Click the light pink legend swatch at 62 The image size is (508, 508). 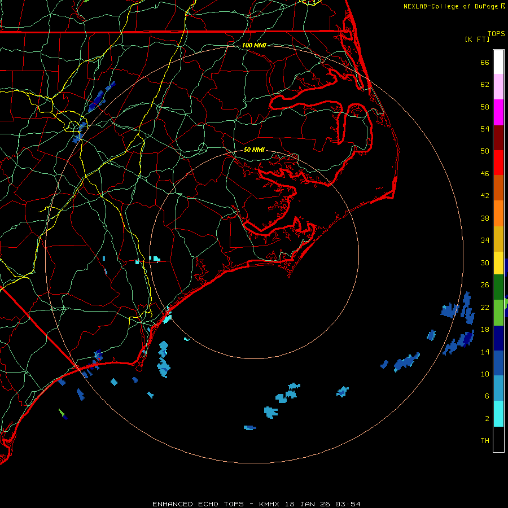point(498,86)
